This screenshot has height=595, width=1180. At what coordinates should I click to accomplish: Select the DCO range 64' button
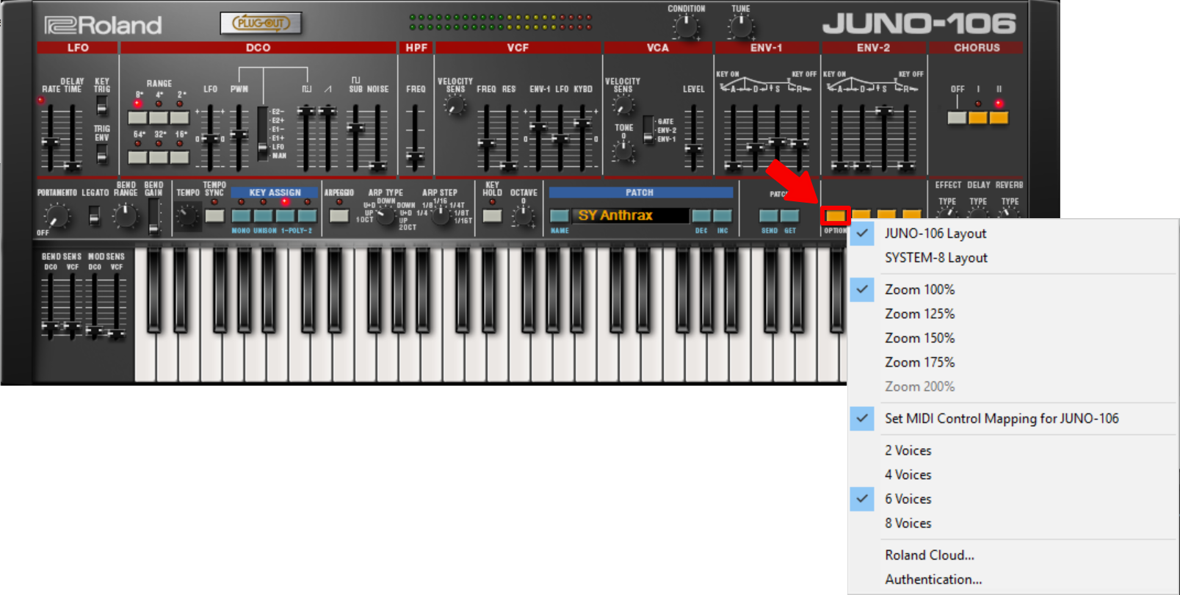click(137, 156)
